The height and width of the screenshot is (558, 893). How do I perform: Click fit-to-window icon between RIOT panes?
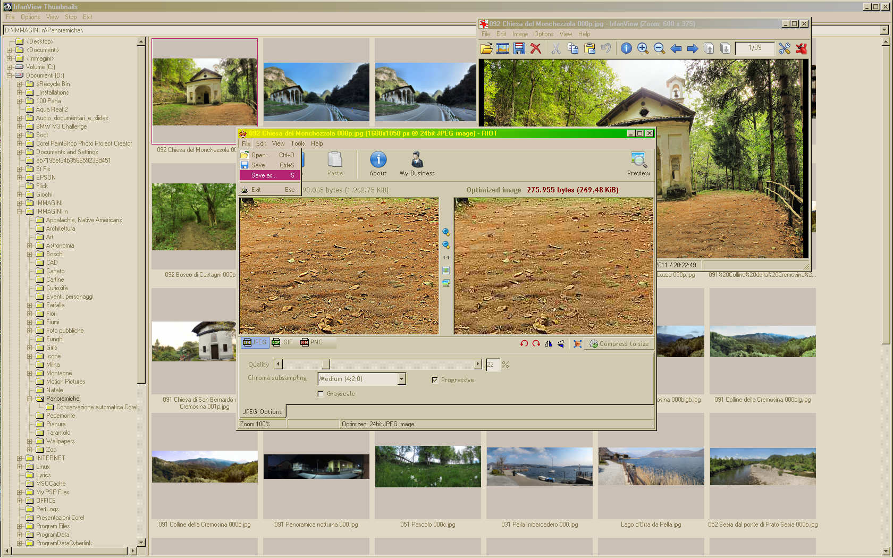[x=446, y=270]
